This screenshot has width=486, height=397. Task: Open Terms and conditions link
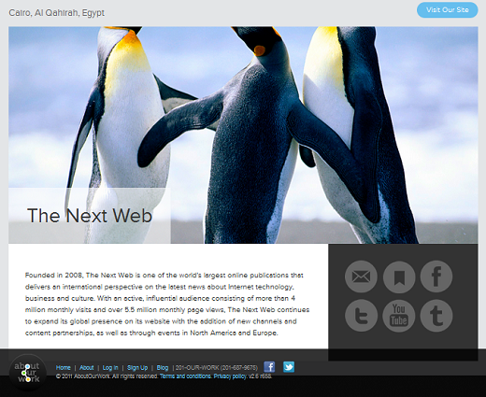185,376
